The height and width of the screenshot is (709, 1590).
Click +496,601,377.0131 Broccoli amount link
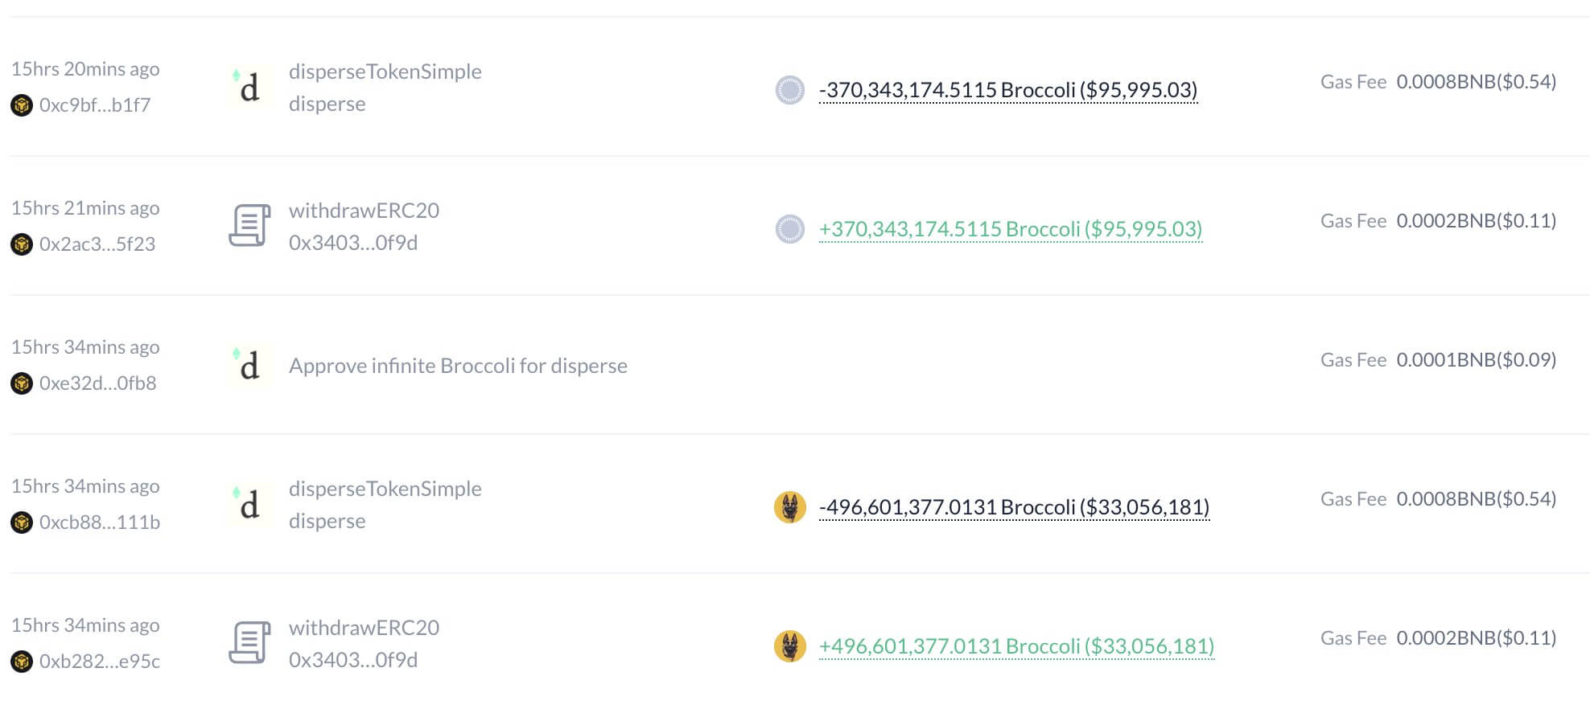(x=1016, y=646)
